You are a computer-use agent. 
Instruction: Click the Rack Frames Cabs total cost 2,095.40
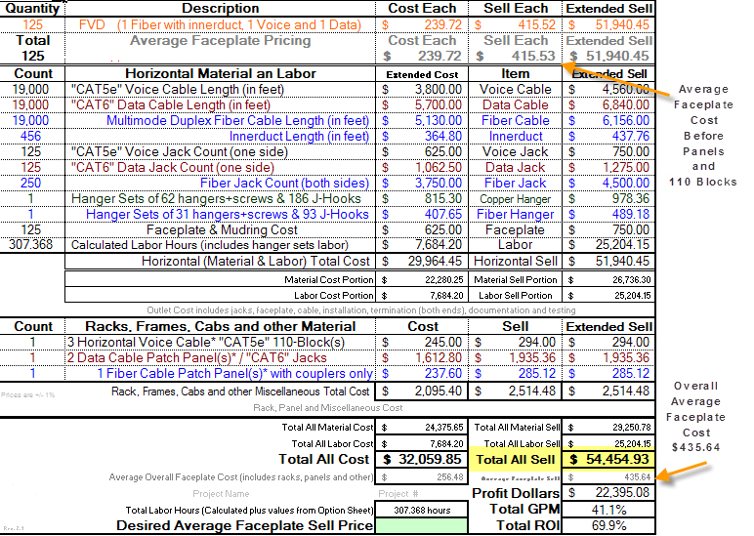click(421, 392)
